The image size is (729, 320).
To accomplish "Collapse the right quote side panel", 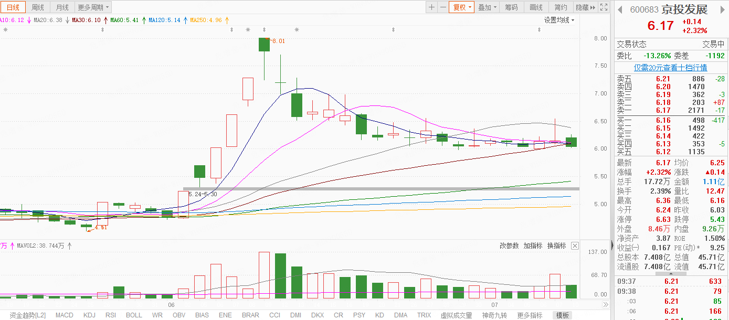I will pos(612,245).
